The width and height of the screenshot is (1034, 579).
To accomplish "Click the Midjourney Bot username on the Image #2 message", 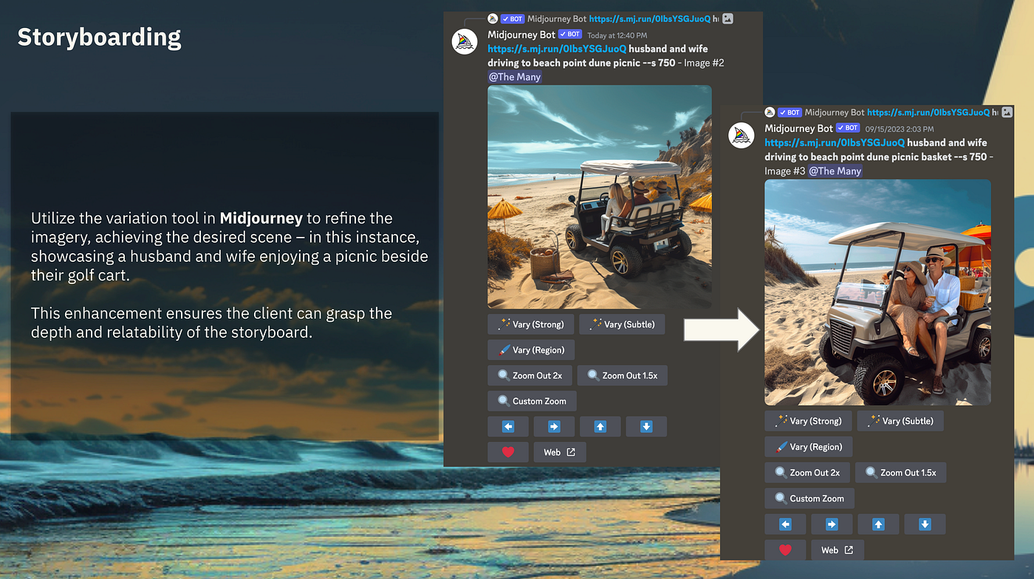I will click(x=521, y=35).
